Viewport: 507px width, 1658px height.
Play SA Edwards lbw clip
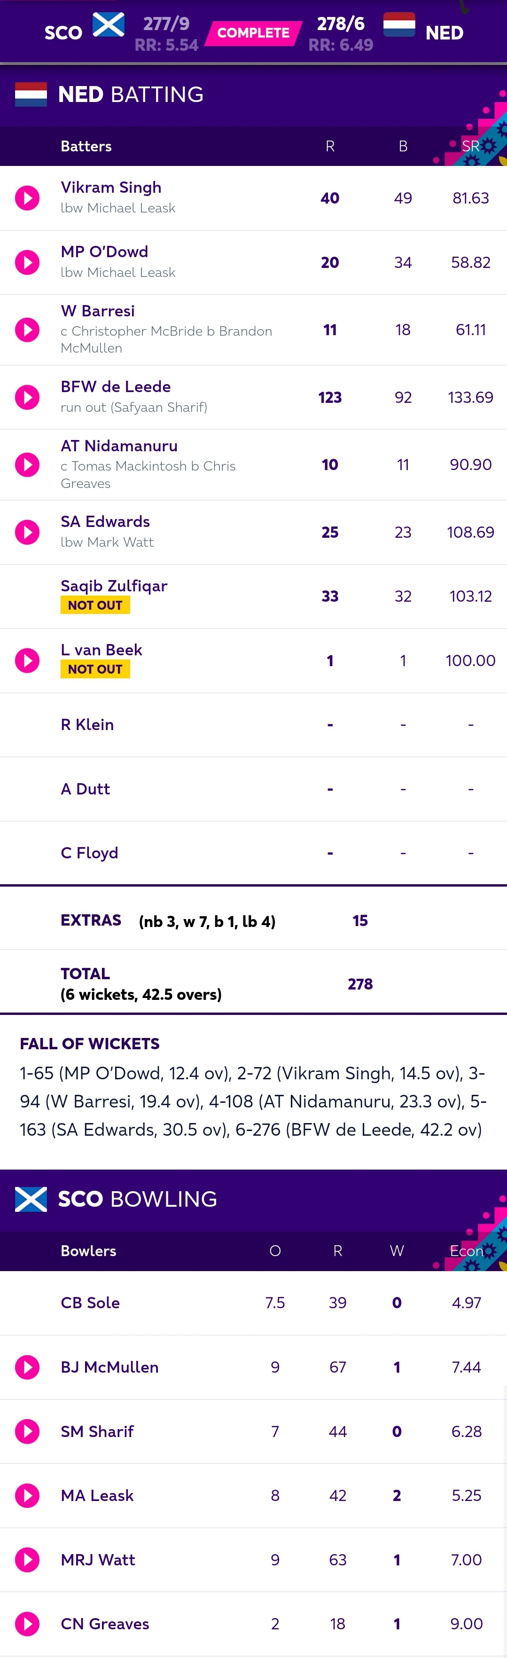coord(27,532)
